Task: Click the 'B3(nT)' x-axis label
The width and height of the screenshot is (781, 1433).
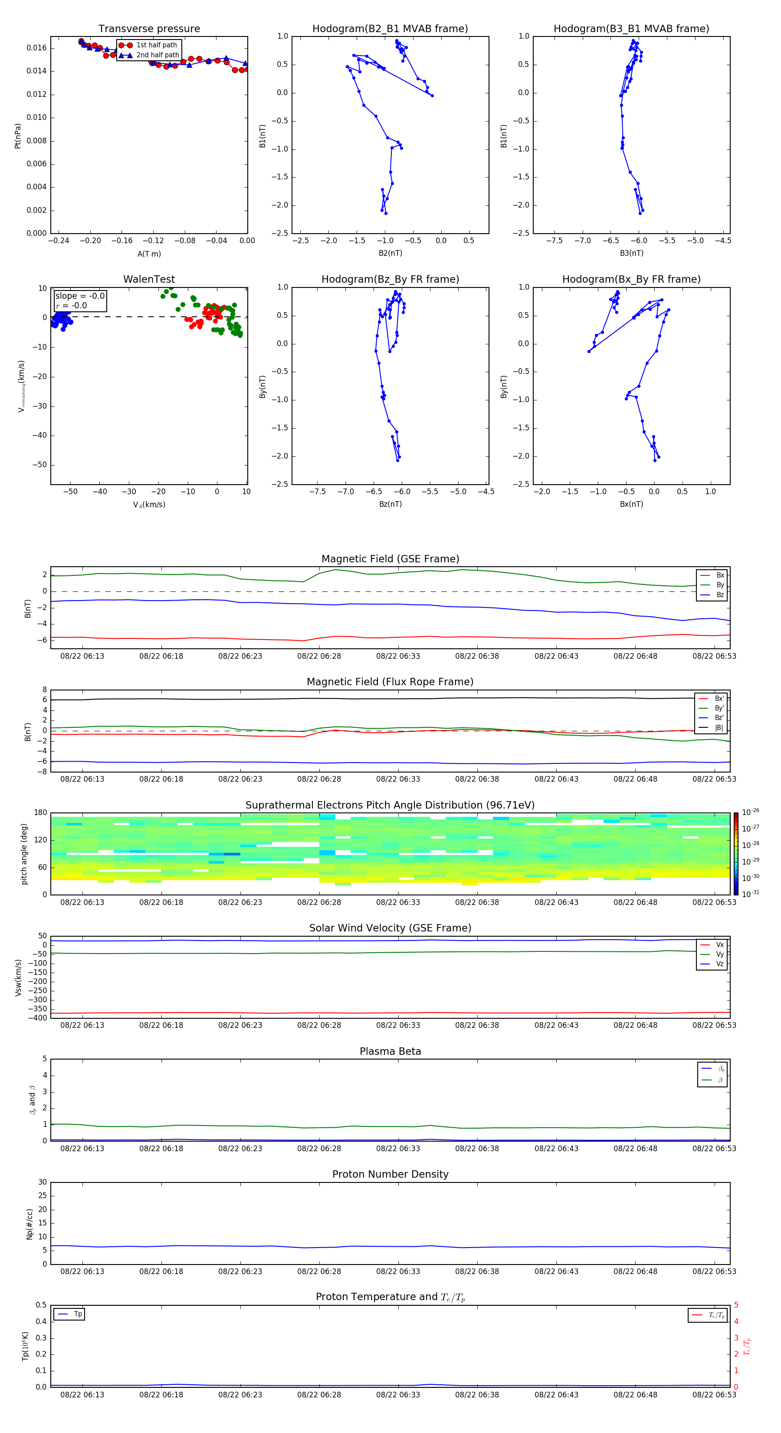Action: [x=631, y=253]
